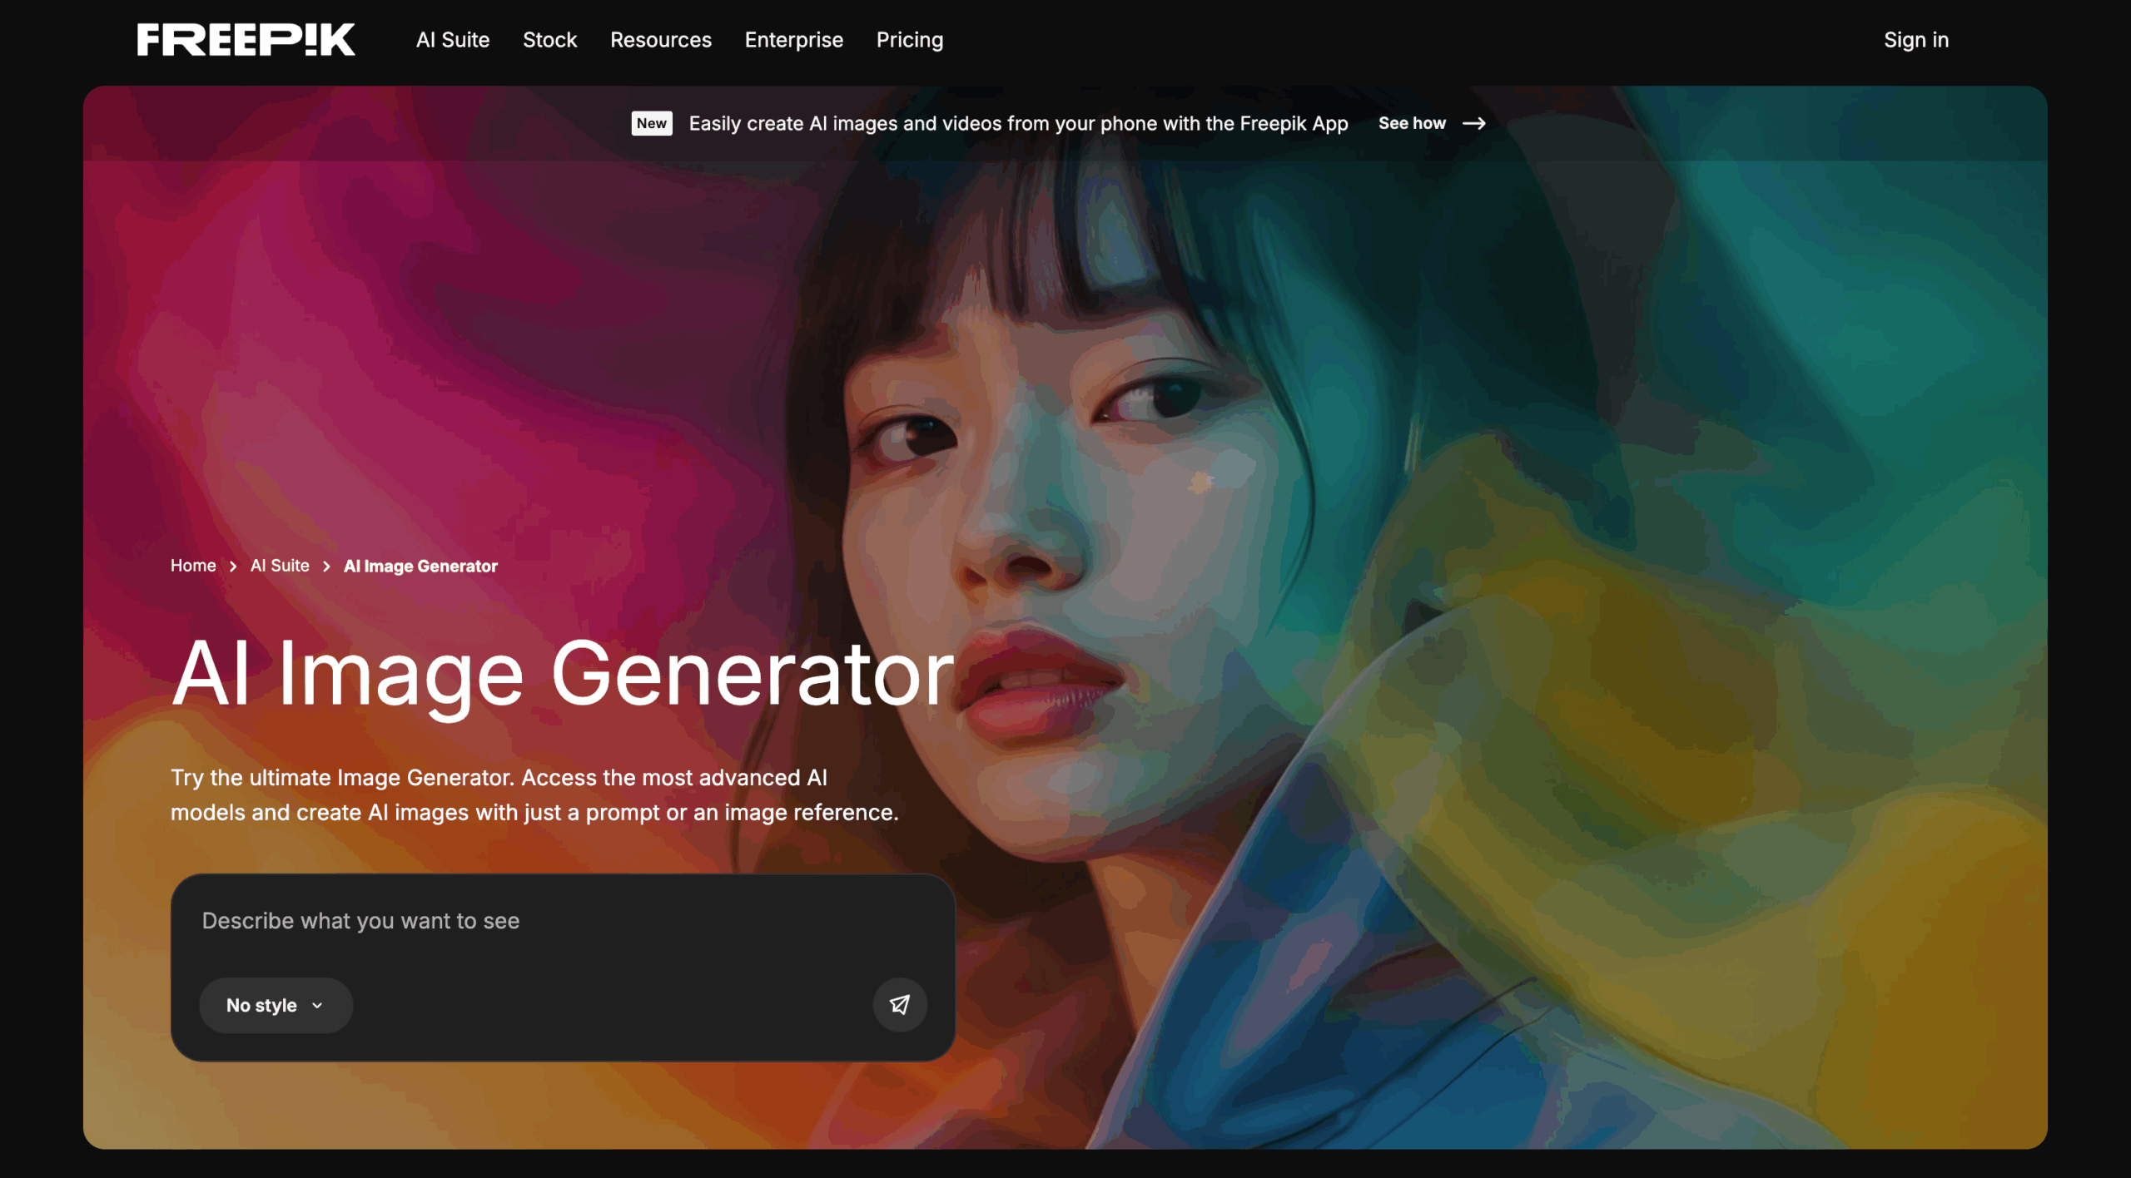
Task: Click the chevron between Home and AI Suite
Action: tap(233, 566)
